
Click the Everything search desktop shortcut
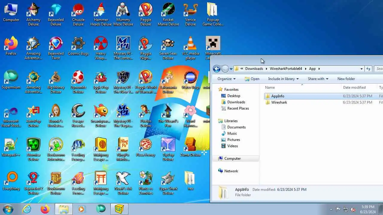coord(11,181)
